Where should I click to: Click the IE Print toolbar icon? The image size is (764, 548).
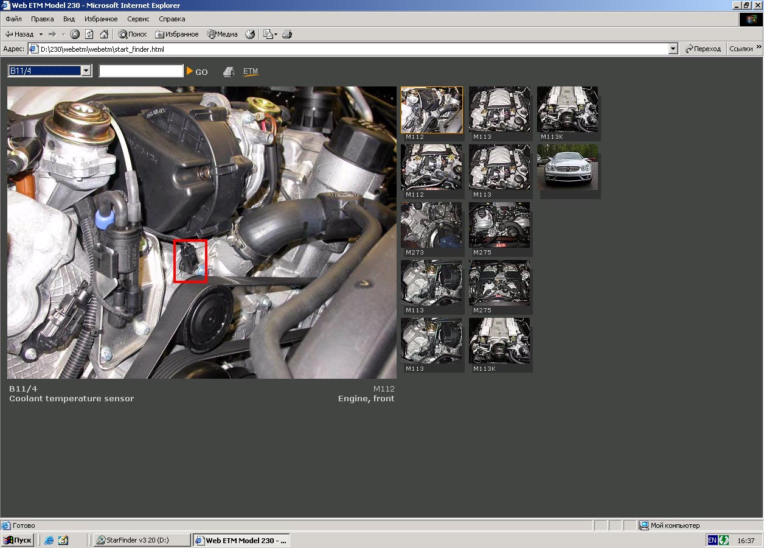coord(287,34)
